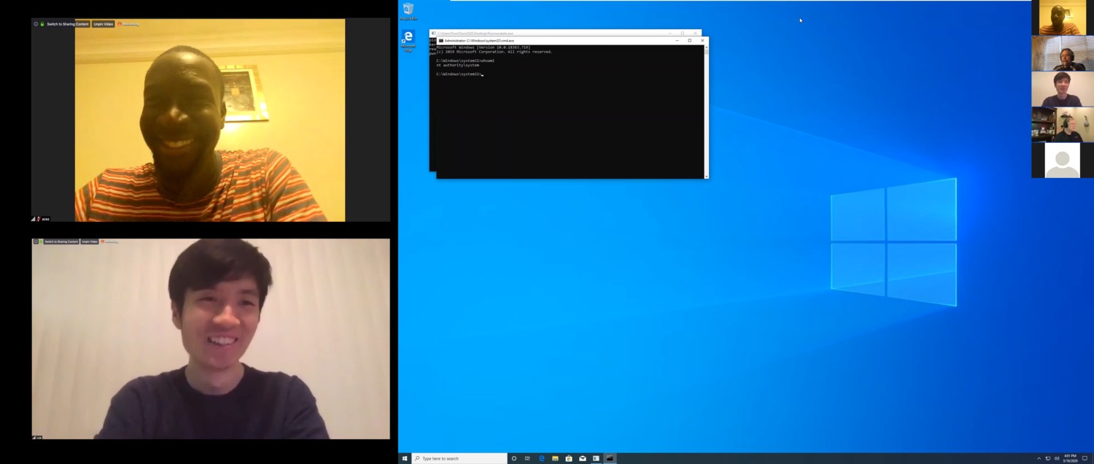Image resolution: width=1094 pixels, height=464 pixels.
Task: Click the 'nt authority\system' output line
Action: point(458,65)
